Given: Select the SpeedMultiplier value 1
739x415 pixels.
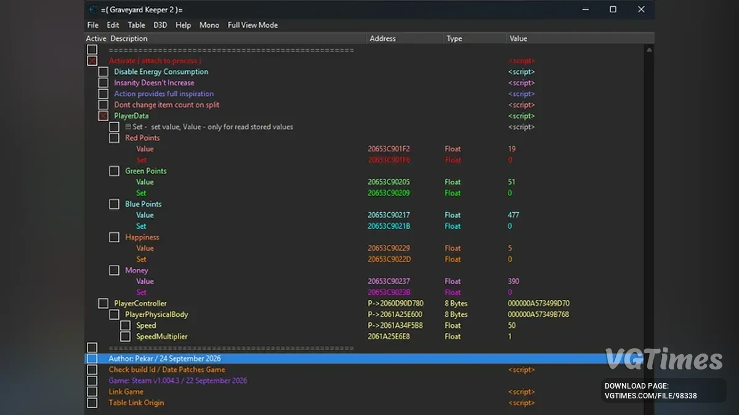Looking at the screenshot, I should (510, 337).
